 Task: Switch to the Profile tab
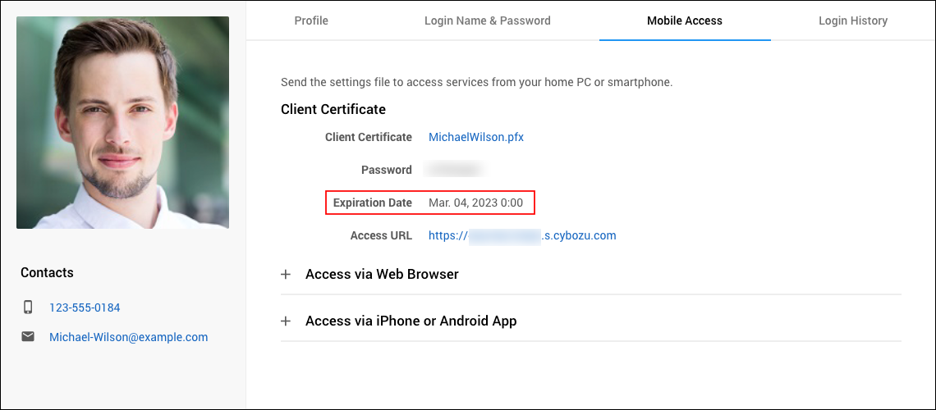(x=311, y=20)
